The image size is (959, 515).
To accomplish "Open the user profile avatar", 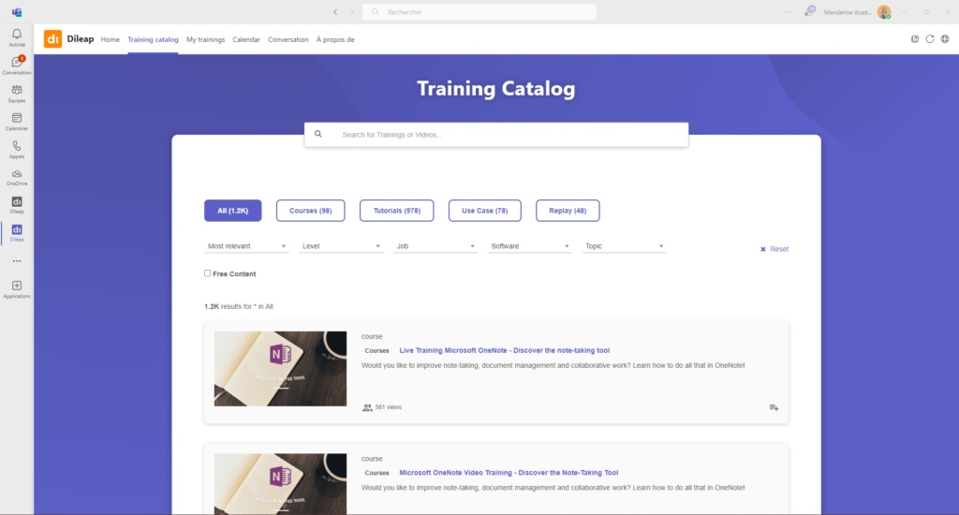I will coord(884,11).
